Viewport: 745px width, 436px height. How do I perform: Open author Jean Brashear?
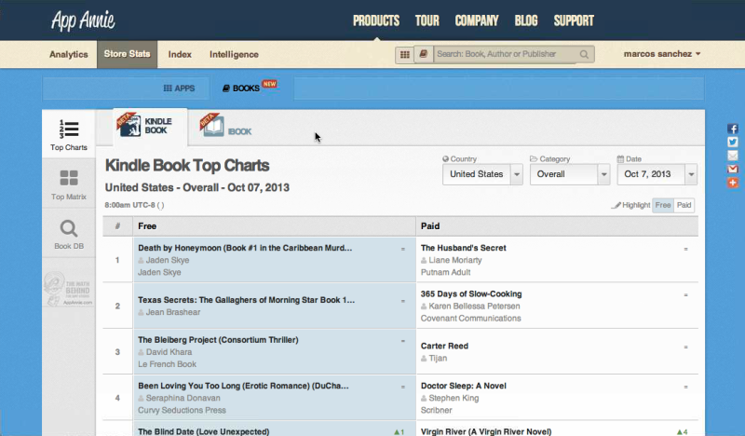coord(173,312)
